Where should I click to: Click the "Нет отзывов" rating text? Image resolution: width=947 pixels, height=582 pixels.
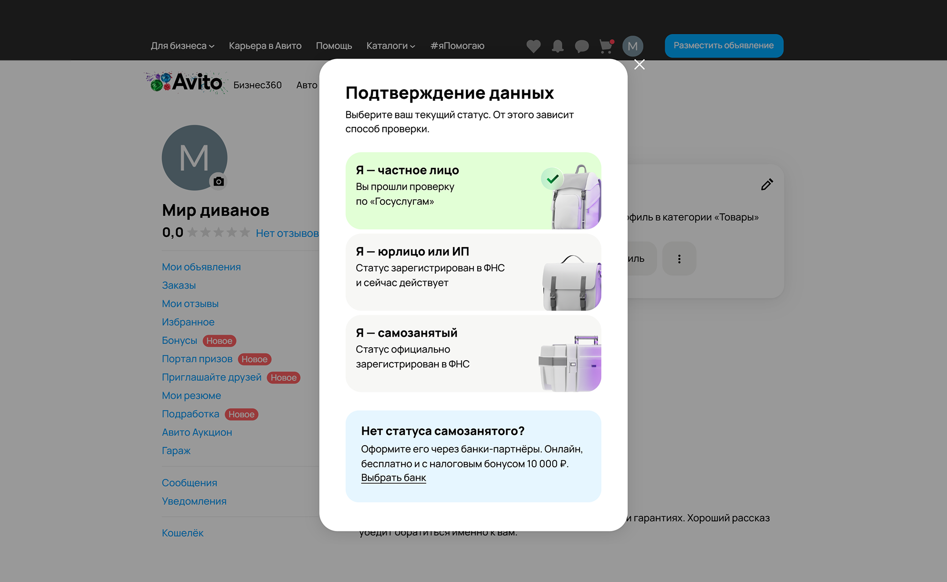pyautogui.click(x=288, y=233)
